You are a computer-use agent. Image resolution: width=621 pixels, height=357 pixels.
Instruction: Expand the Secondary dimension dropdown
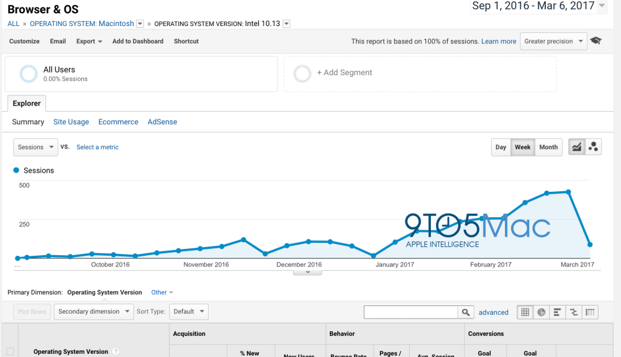click(x=93, y=312)
